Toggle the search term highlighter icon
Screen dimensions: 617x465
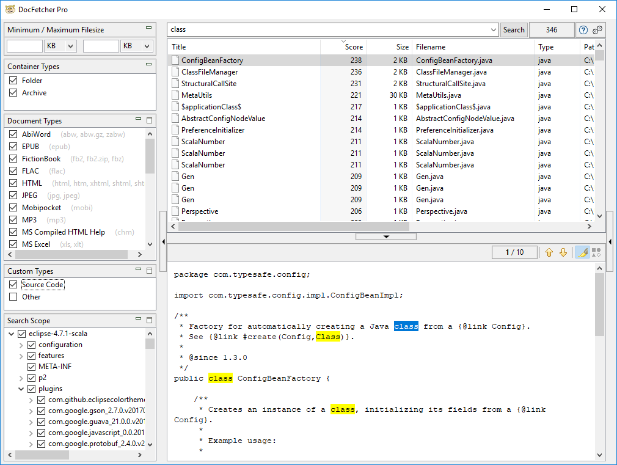pyautogui.click(x=582, y=252)
